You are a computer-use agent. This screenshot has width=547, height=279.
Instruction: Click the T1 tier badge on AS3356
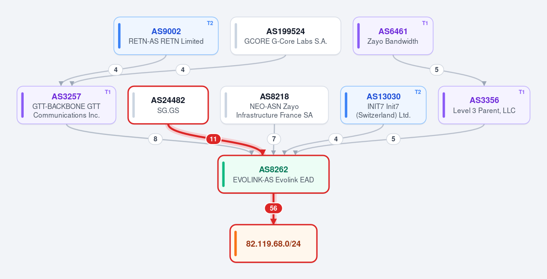(521, 92)
